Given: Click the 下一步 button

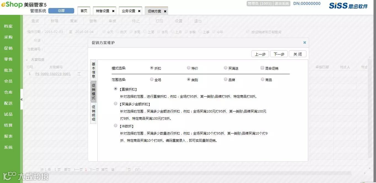Looking at the screenshot, I should point(279,54).
